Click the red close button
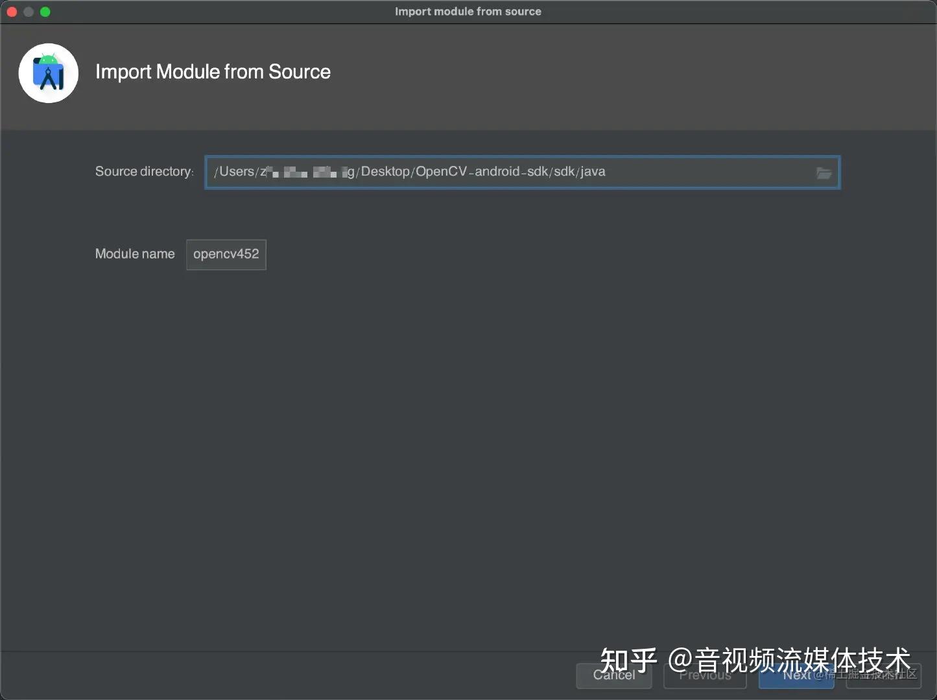This screenshot has width=937, height=700. tap(12, 11)
